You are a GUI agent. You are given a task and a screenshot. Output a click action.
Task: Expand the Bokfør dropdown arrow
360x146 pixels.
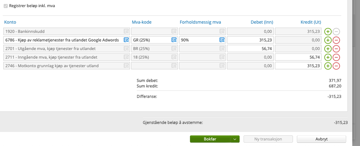[x=235, y=139]
